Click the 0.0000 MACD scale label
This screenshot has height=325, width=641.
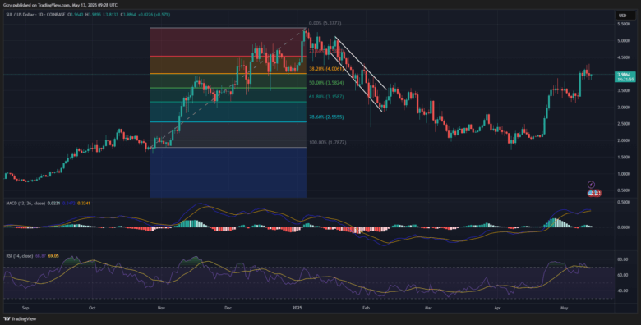624,227
